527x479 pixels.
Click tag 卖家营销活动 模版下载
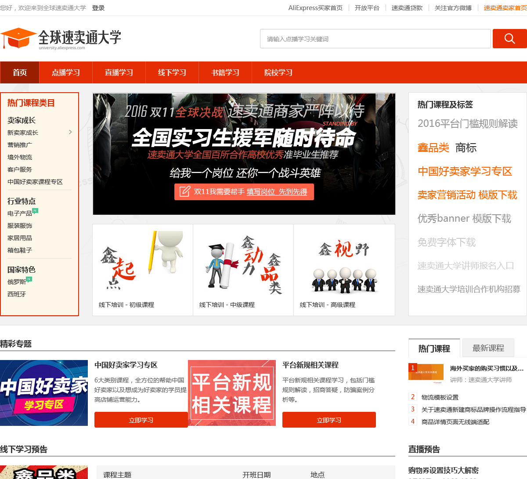coord(467,195)
